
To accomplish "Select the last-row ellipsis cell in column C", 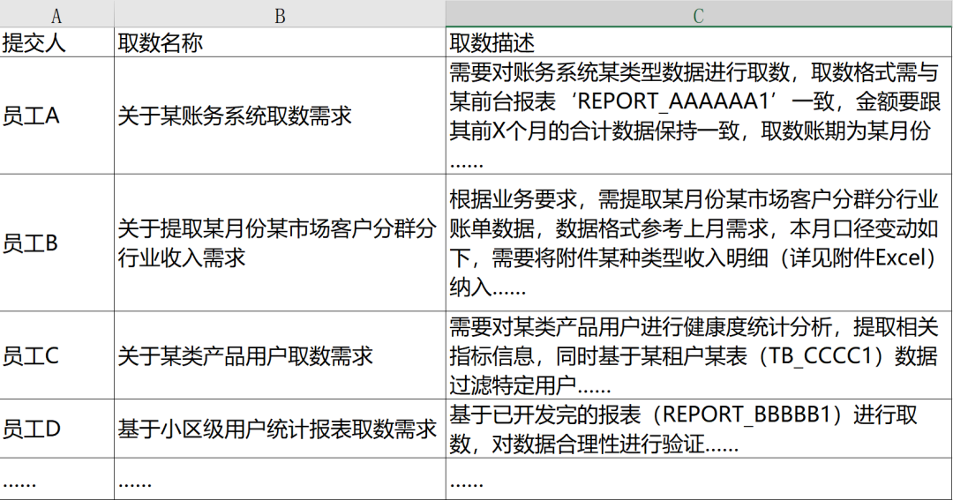I will point(698,479).
